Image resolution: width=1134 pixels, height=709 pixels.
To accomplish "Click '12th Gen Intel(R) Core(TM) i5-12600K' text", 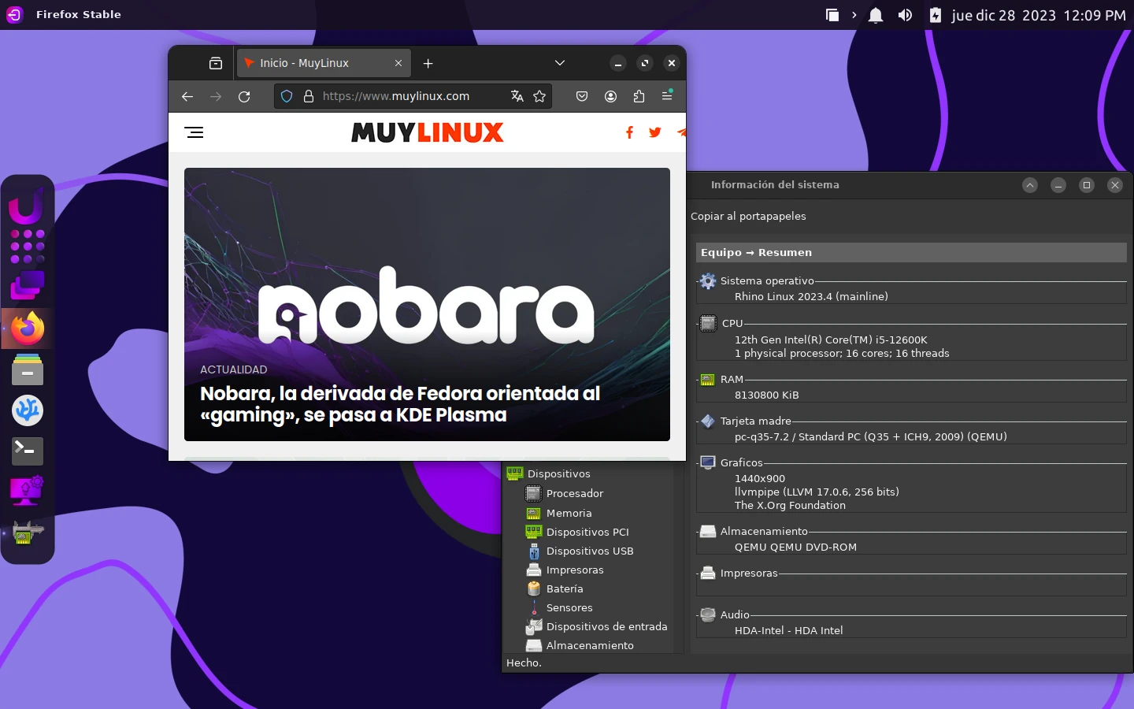I will tap(831, 340).
